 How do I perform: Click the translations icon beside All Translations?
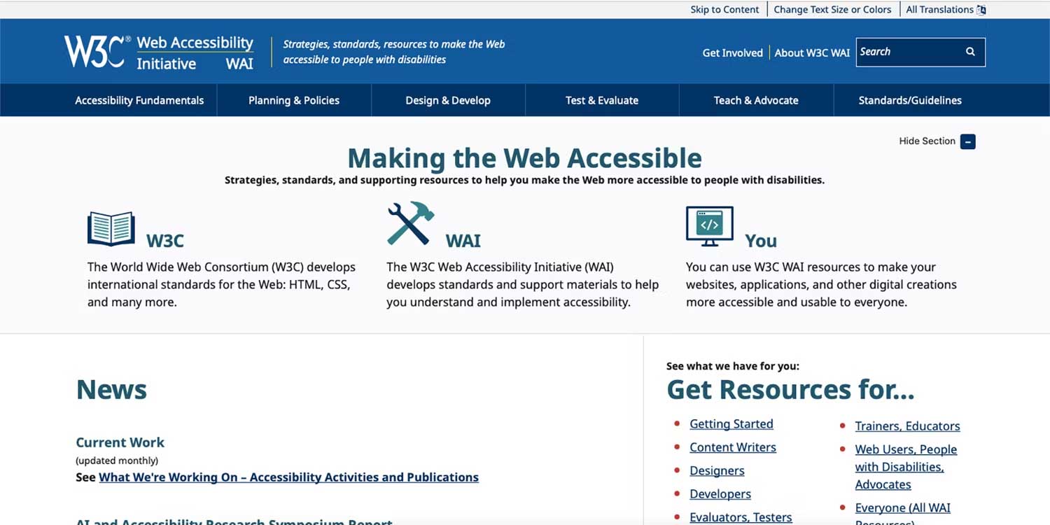(981, 10)
